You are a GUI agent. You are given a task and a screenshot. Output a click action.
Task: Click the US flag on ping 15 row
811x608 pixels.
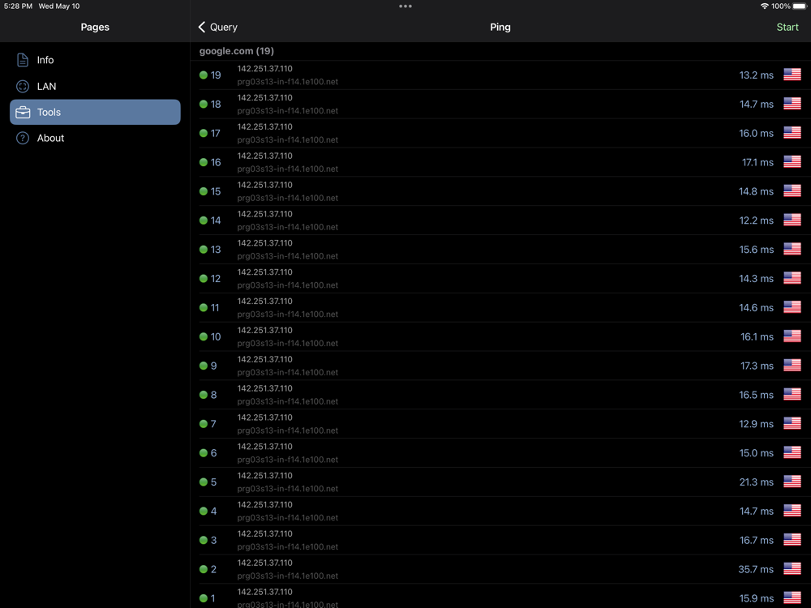(792, 191)
